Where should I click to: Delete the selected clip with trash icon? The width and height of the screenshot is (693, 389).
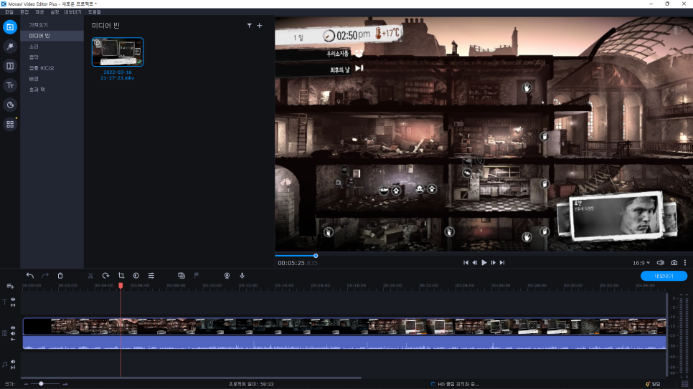60,276
